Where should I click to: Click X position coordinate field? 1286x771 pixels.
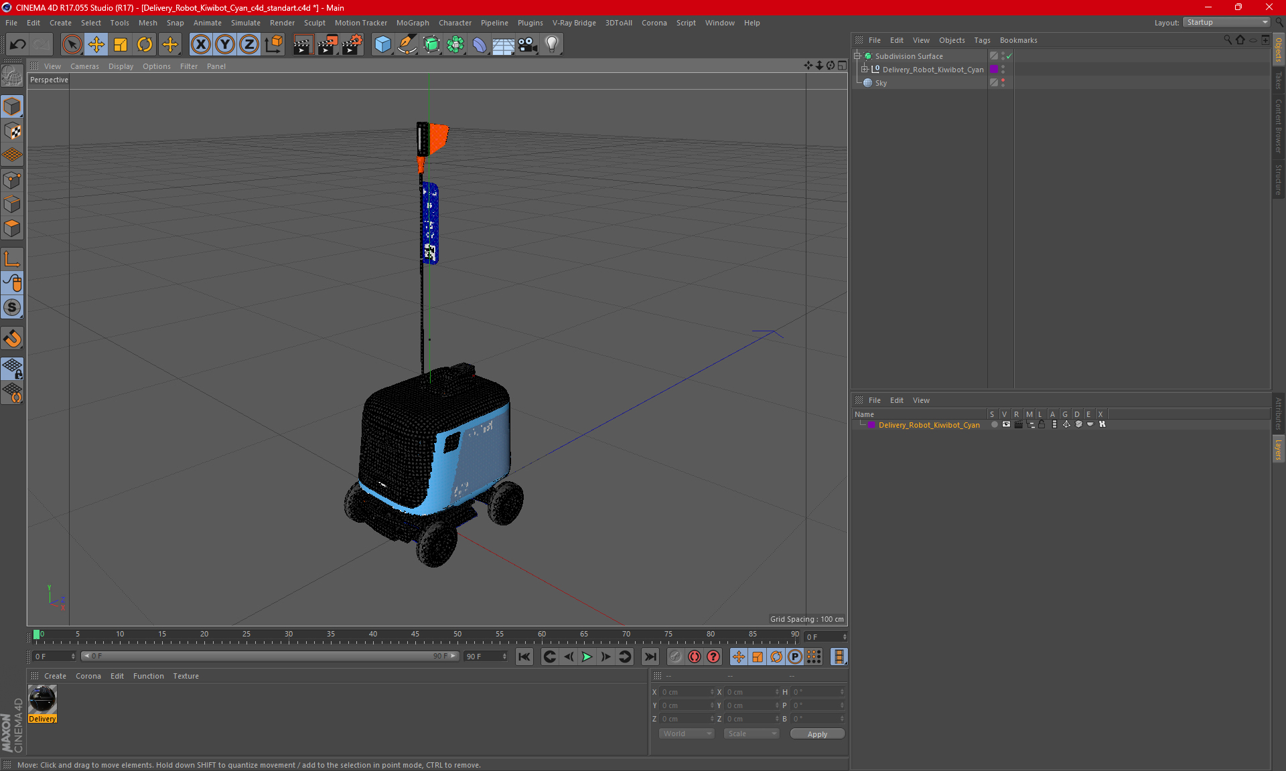click(x=687, y=692)
